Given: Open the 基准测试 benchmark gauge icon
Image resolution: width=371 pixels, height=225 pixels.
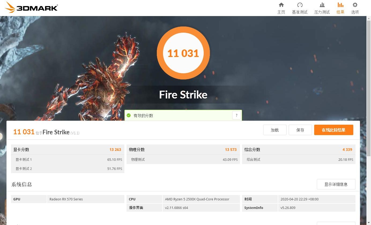Looking at the screenshot, I should coord(300,5).
